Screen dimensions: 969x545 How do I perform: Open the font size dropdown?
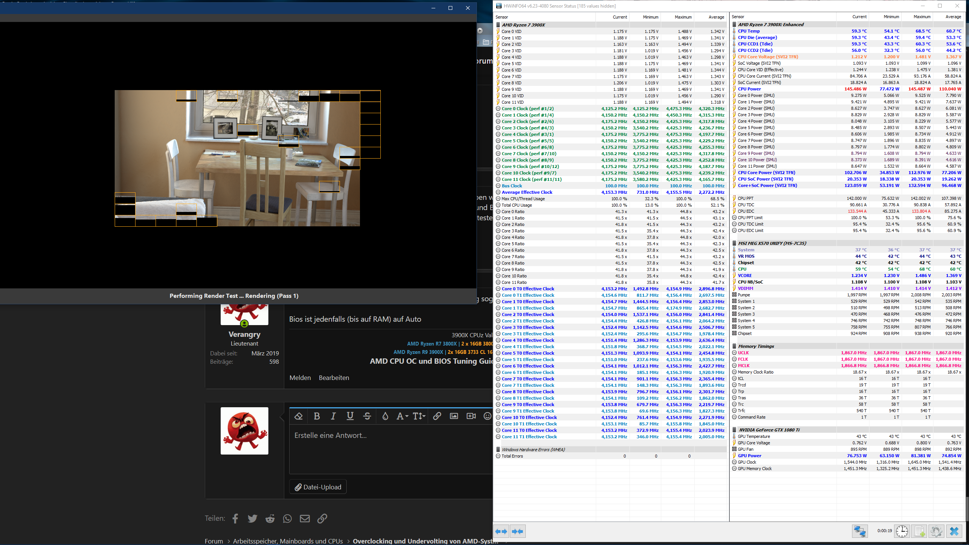click(x=419, y=416)
